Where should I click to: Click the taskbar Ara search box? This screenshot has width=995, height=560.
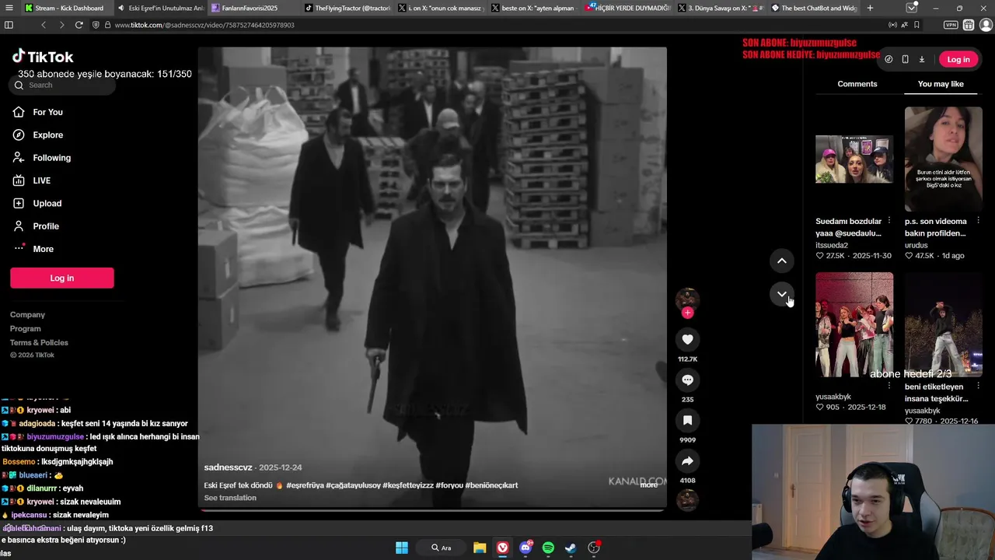[x=441, y=548]
